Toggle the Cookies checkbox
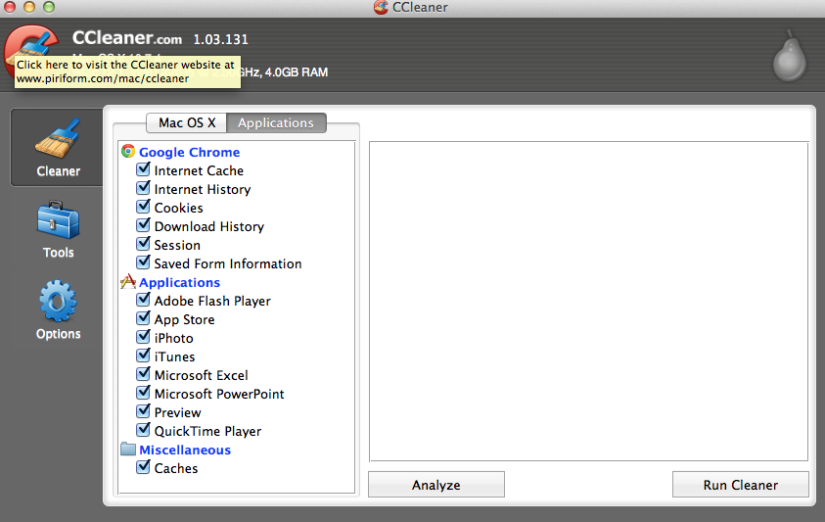The width and height of the screenshot is (825, 522). point(143,207)
